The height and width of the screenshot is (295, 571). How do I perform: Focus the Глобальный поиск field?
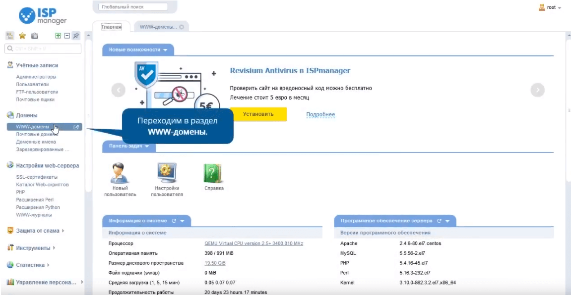tap(133, 7)
